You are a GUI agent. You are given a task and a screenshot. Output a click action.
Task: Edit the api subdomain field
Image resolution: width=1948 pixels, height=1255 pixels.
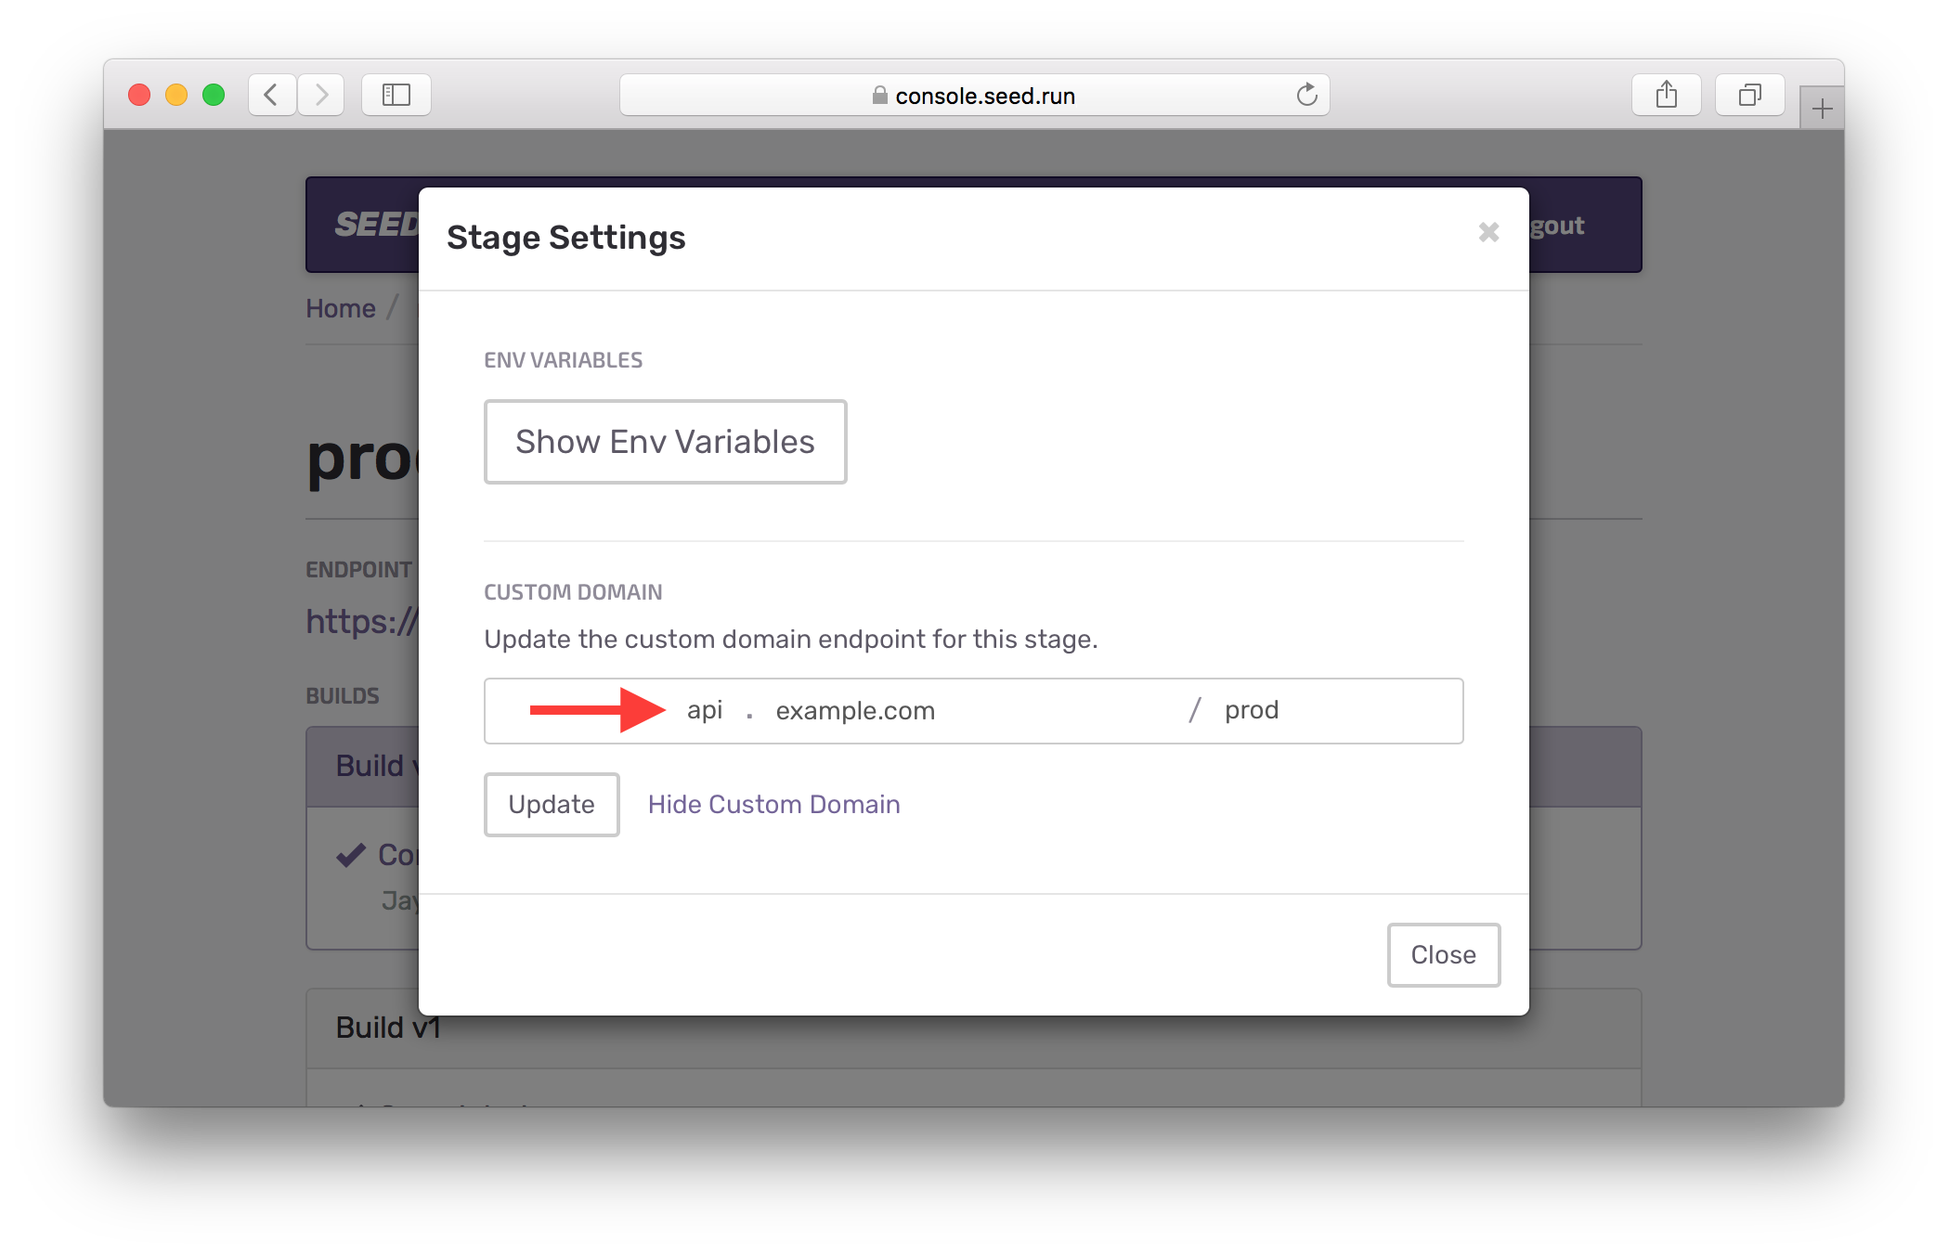tap(704, 710)
